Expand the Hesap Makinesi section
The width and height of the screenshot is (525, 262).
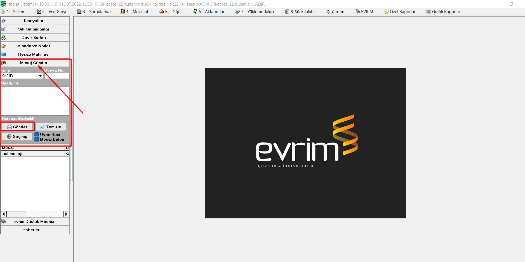[35, 54]
